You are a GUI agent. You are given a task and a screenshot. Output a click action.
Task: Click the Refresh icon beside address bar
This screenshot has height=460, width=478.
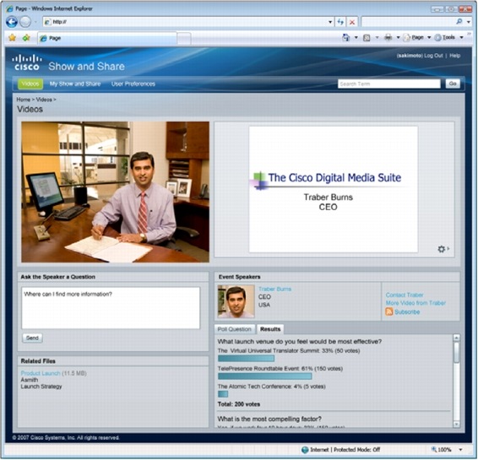click(340, 22)
